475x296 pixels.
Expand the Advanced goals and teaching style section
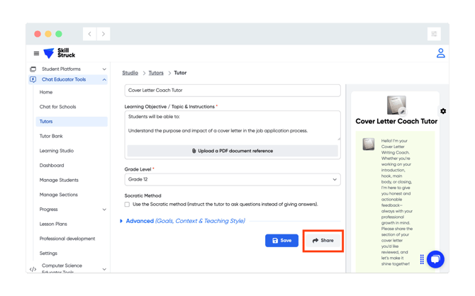(183, 221)
